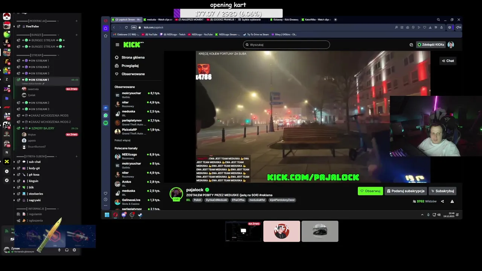Open NEEXcsgo in Polecane kanały
This screenshot has height=271, width=482.
click(x=137, y=156)
